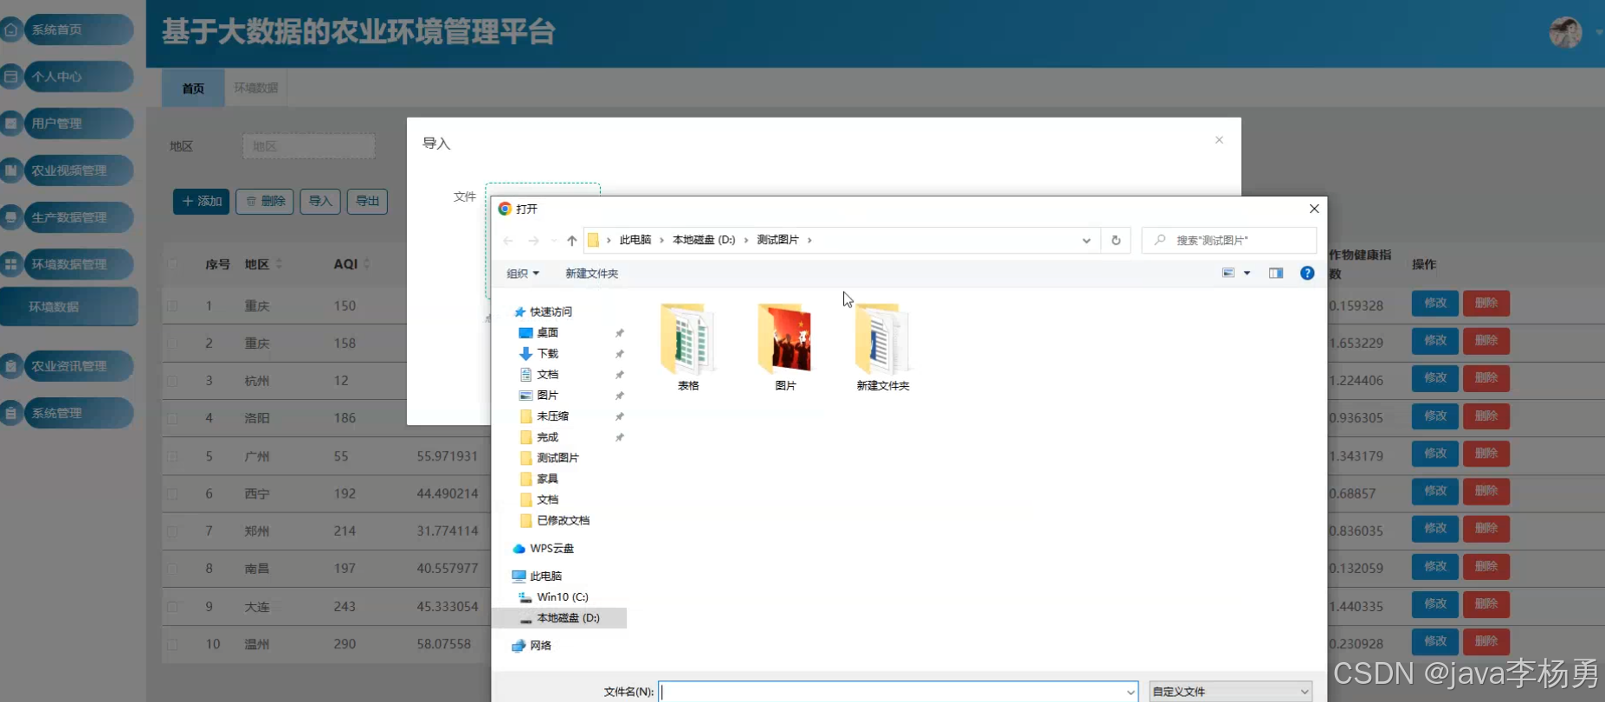Click the Chrome icon in 打开 title bar
The width and height of the screenshot is (1605, 702).
(505, 209)
